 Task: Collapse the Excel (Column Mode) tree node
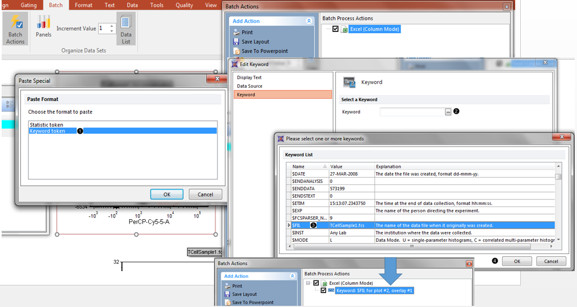(308, 283)
